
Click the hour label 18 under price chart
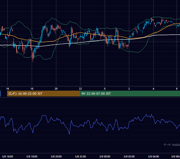[x=32, y=89]
